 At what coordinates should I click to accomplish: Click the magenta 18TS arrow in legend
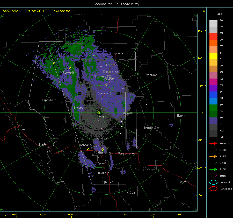tap(213, 176)
